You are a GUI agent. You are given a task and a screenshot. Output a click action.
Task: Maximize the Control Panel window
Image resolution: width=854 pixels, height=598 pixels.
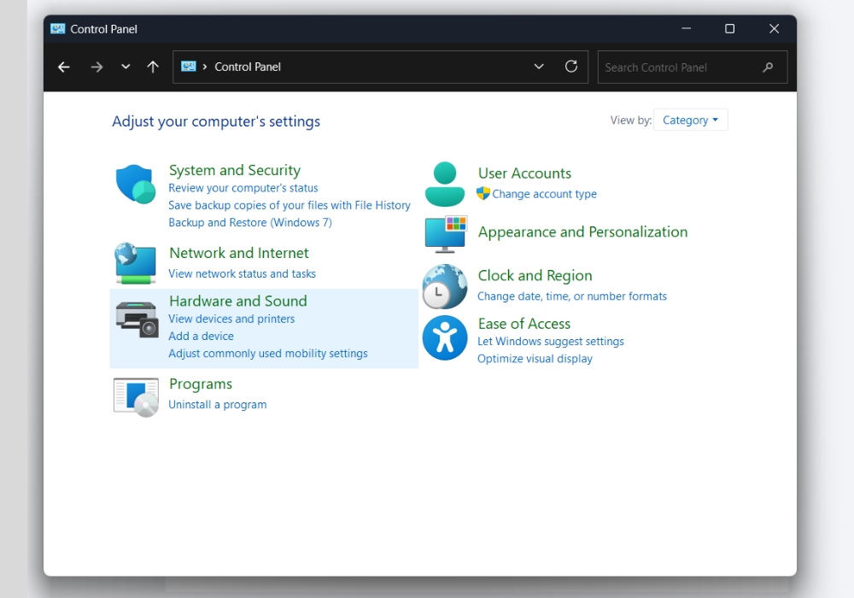[x=730, y=29]
